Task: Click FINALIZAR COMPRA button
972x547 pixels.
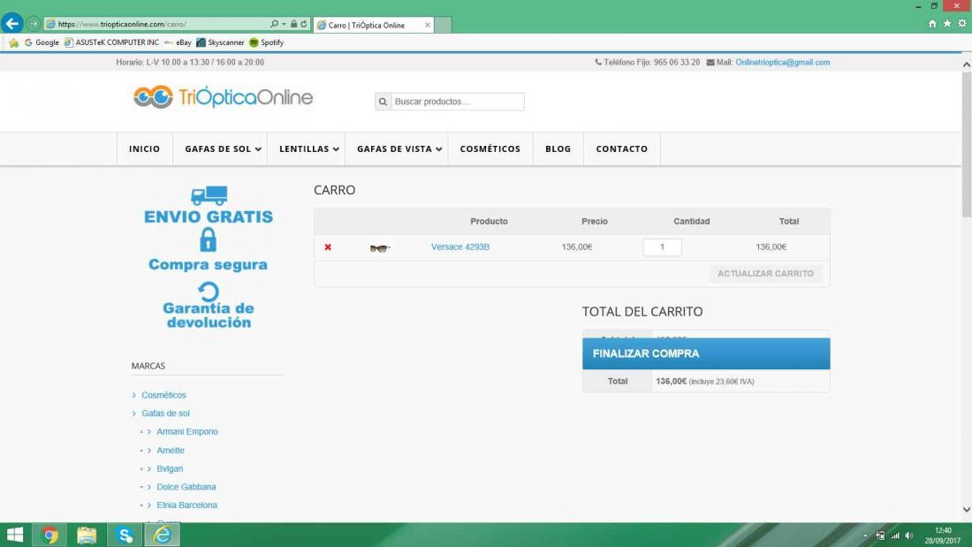Action: point(706,353)
